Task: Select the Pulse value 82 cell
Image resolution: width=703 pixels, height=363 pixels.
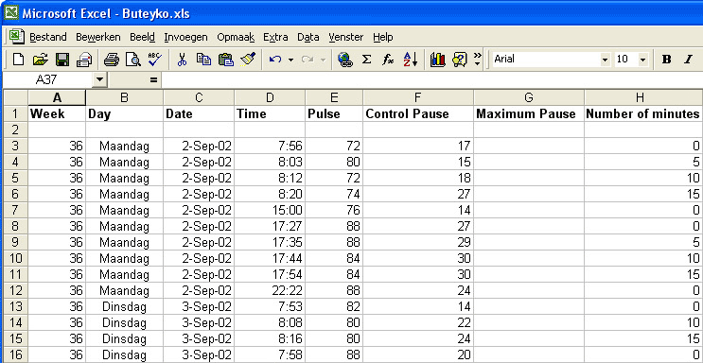Action: [334, 307]
